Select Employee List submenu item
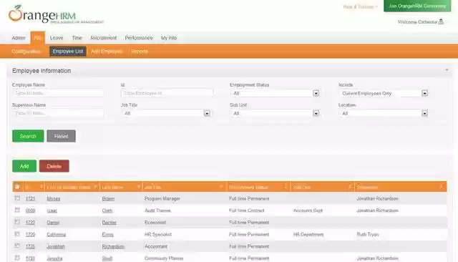This screenshot has width=458, height=262. [x=68, y=52]
